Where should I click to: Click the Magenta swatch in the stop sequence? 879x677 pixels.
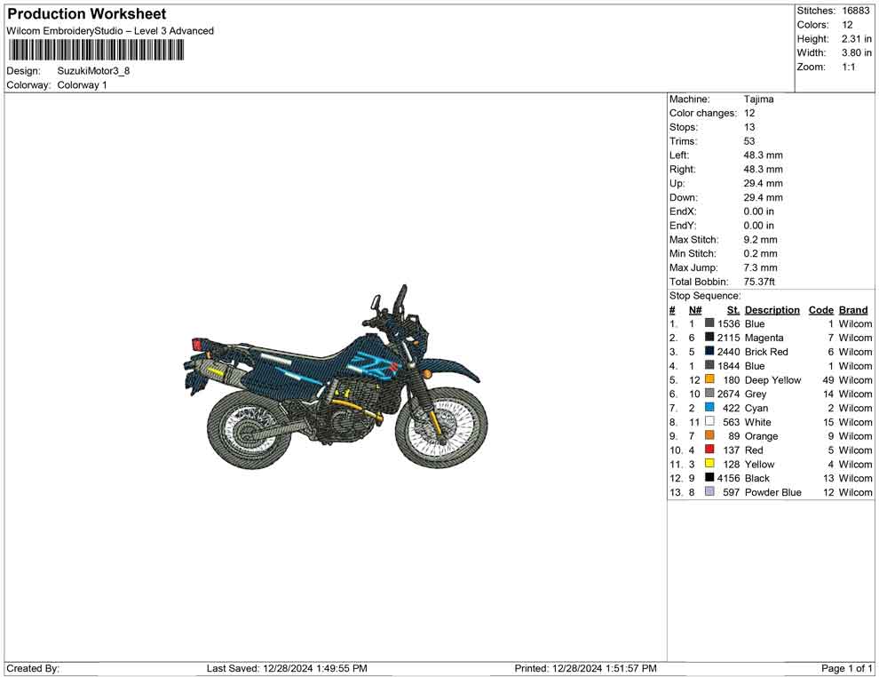point(709,338)
